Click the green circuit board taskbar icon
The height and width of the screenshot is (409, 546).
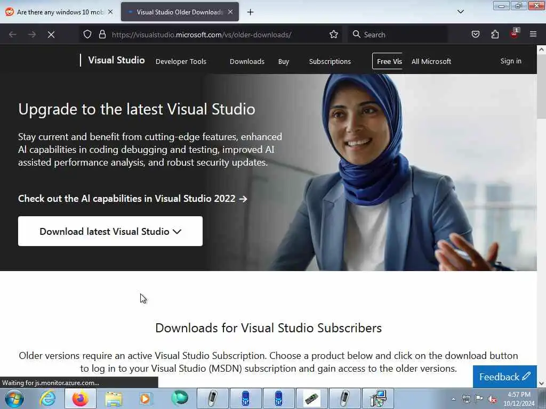point(311,398)
